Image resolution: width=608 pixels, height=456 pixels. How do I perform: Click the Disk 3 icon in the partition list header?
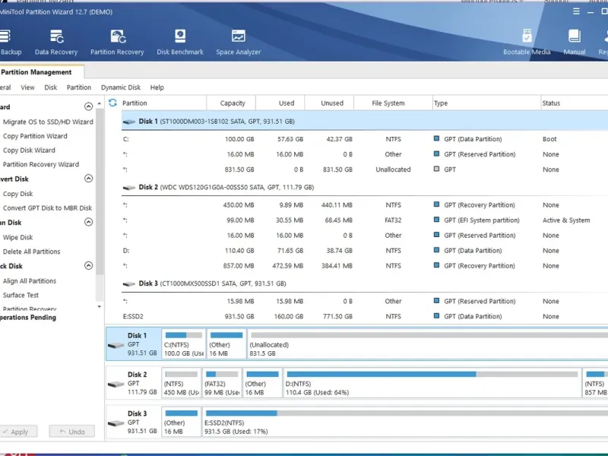click(128, 283)
